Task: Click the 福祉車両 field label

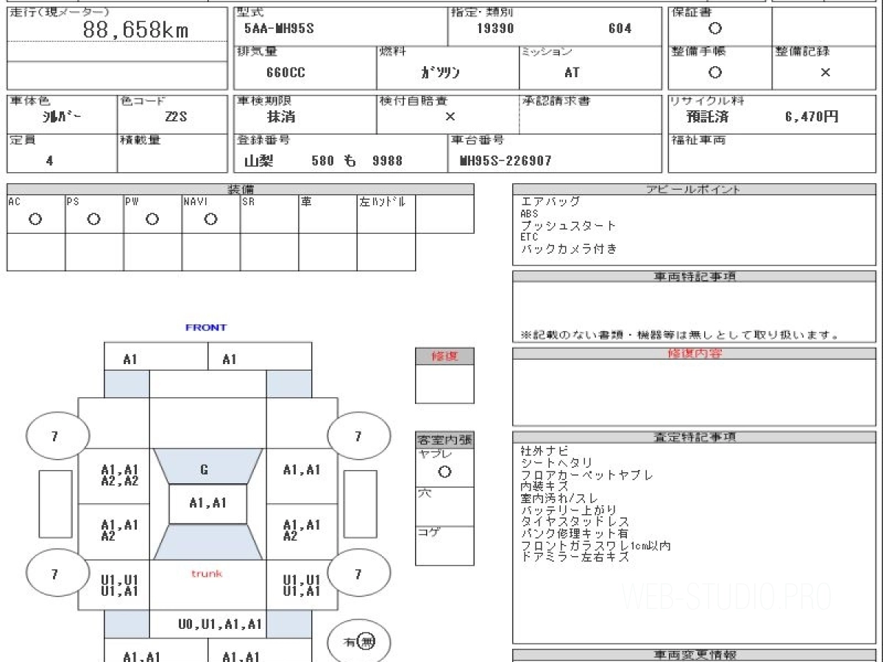Action: 698,140
